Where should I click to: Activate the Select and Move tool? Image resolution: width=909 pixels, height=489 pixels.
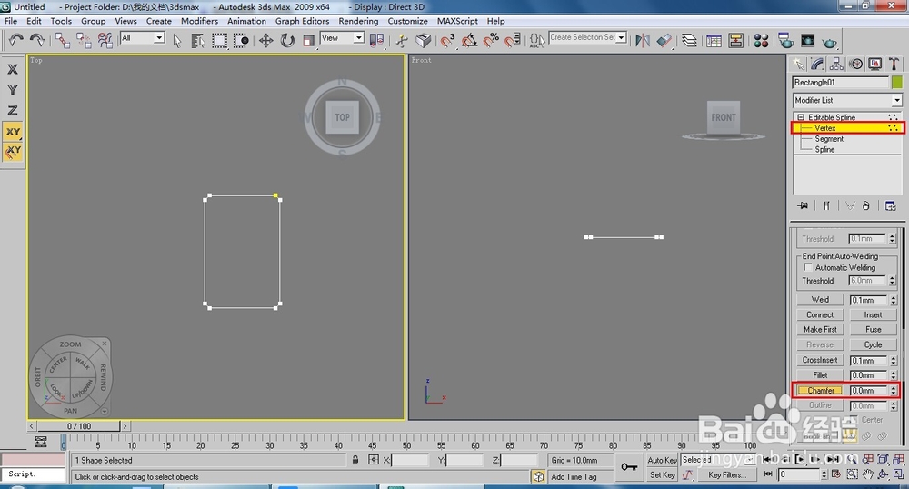click(265, 40)
